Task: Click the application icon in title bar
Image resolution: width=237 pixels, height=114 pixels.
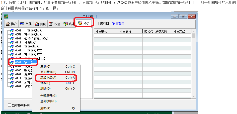Action: (6, 16)
